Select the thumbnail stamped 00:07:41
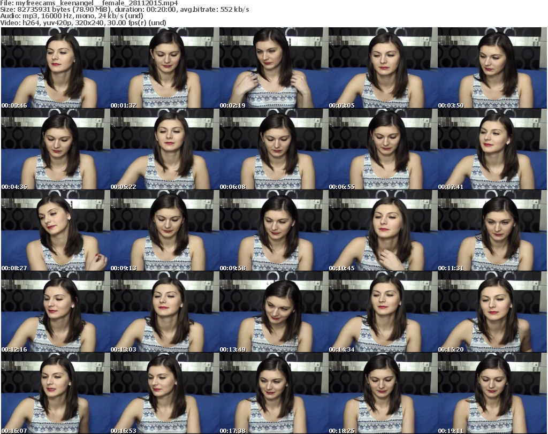The image size is (548, 434). pos(492,149)
